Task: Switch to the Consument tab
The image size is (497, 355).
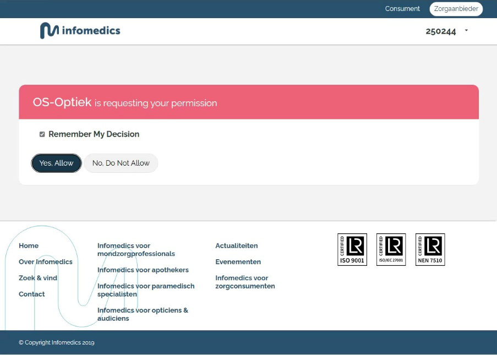Action: pyautogui.click(x=402, y=9)
